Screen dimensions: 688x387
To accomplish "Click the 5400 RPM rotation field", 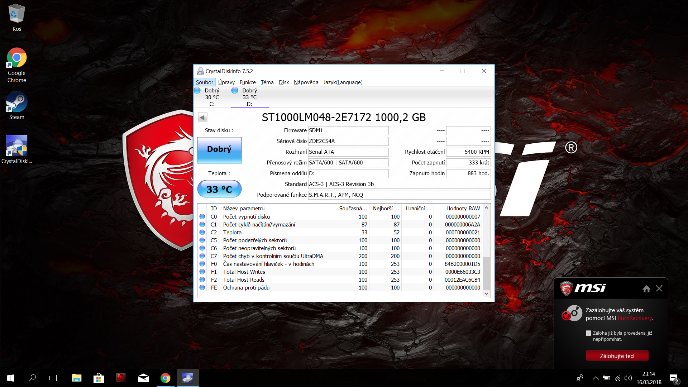I will click(468, 152).
